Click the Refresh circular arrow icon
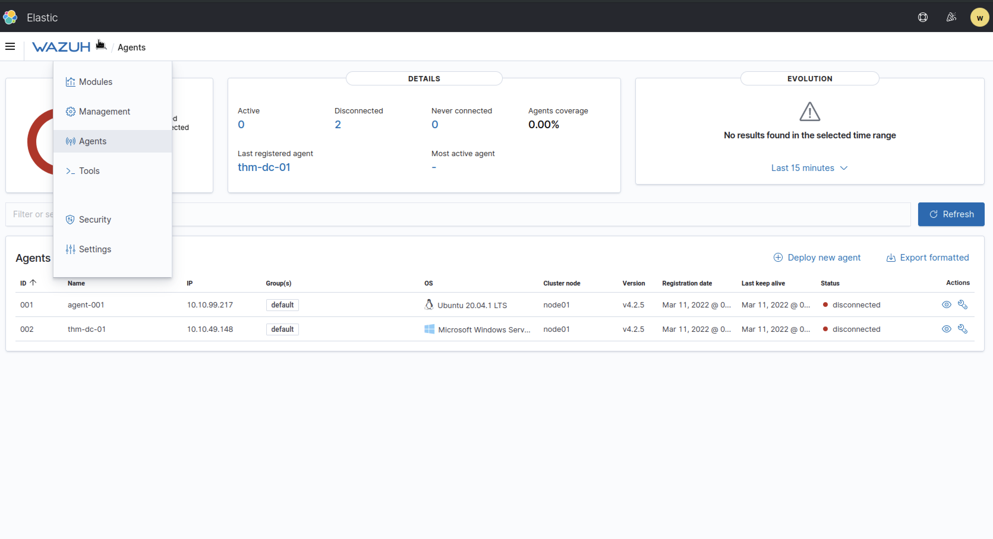Viewport: 993px width, 539px height. coord(933,214)
